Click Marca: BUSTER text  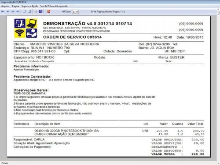(172, 57)
